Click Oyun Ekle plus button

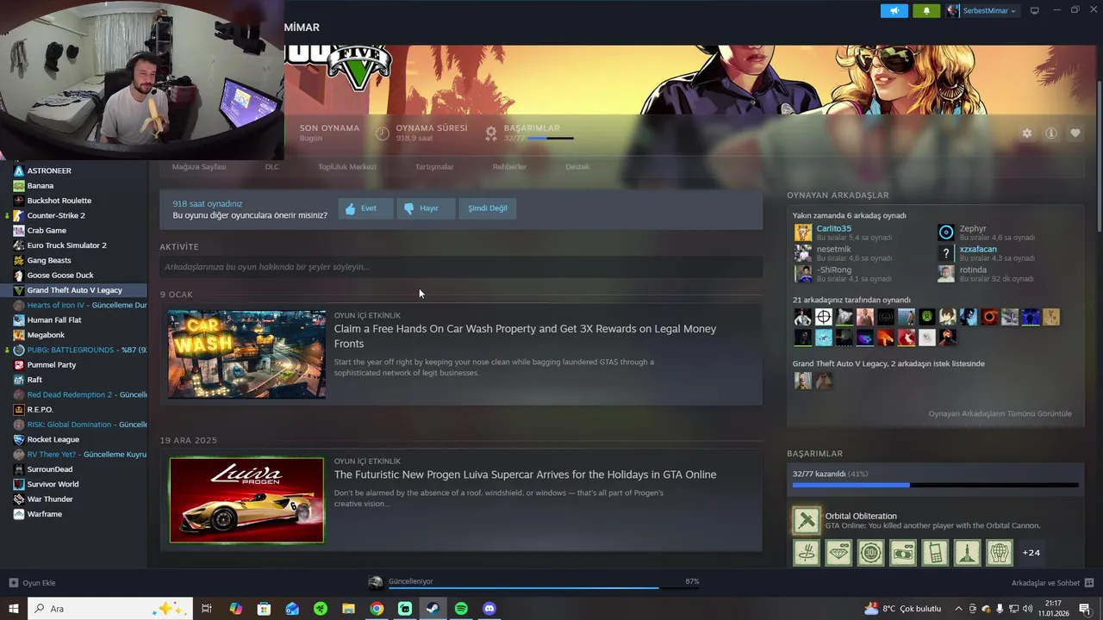point(14,583)
